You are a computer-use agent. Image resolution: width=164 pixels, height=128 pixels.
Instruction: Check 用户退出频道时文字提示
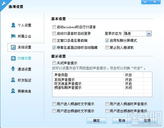(x=54, y=111)
